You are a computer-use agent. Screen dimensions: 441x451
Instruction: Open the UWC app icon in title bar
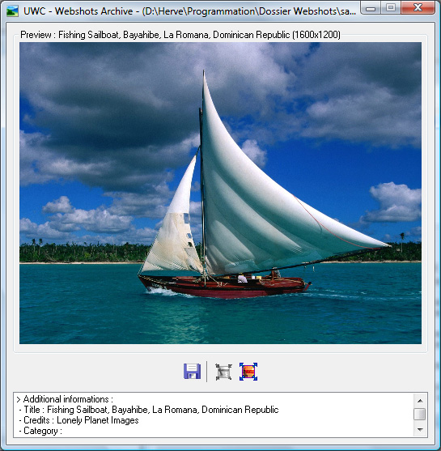(x=12, y=11)
